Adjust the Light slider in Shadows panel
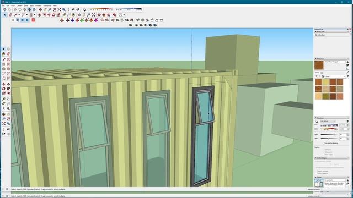This screenshot has width=353, height=198. 329,134
